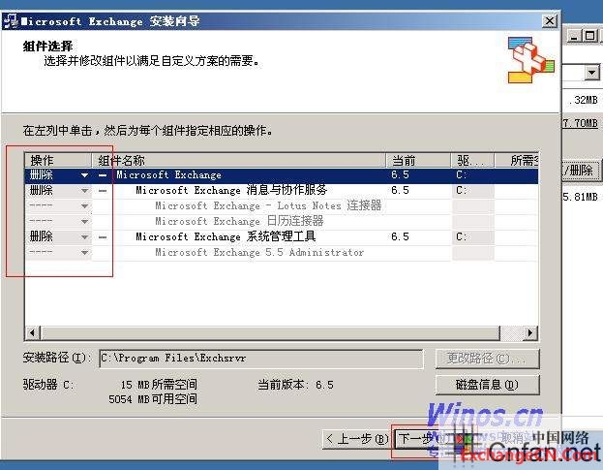This screenshot has width=603, height=470.
Task: Click the 上一步 back button
Action: coord(355,439)
